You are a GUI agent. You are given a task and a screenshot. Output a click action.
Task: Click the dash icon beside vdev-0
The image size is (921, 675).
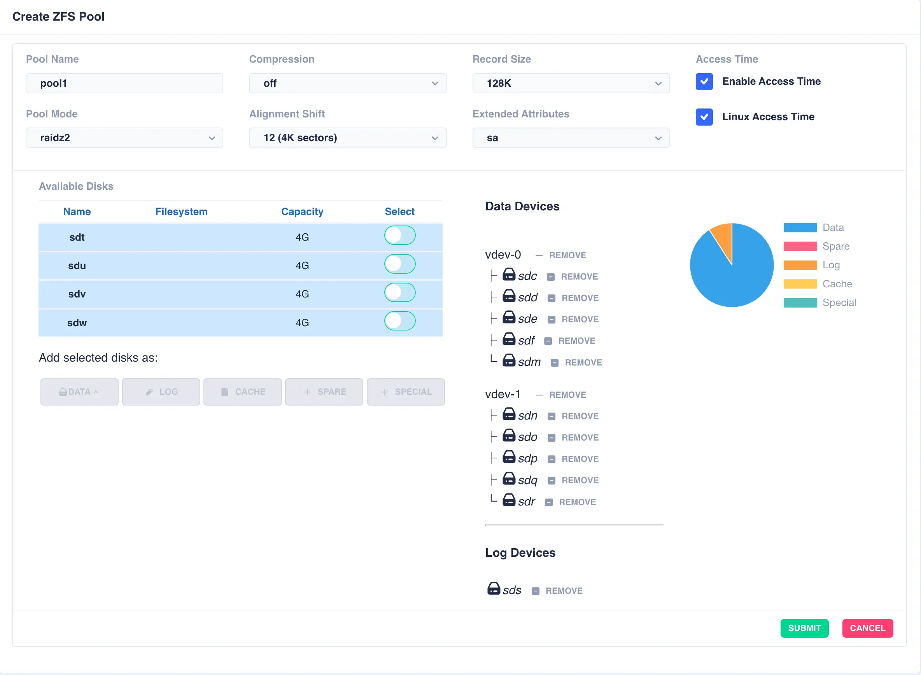point(539,255)
